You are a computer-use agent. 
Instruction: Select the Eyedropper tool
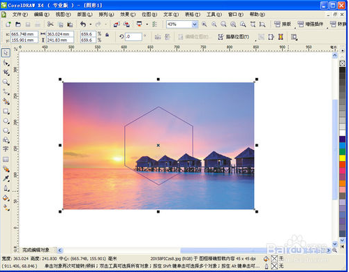coord(6,179)
